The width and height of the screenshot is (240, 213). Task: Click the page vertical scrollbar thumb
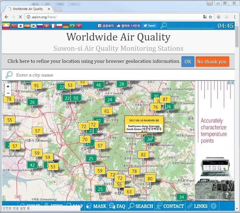click(237, 37)
